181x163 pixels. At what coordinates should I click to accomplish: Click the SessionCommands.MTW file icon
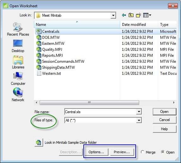tap(39, 61)
